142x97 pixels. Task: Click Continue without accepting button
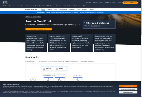pyautogui.click(x=128, y=89)
